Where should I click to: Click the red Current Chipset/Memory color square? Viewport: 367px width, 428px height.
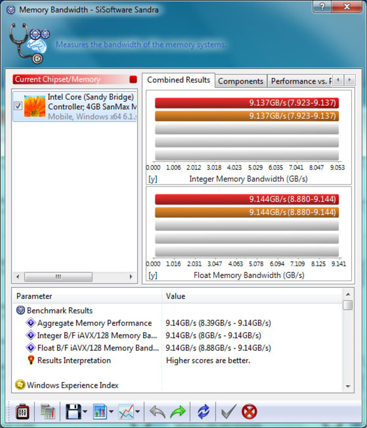133,79
